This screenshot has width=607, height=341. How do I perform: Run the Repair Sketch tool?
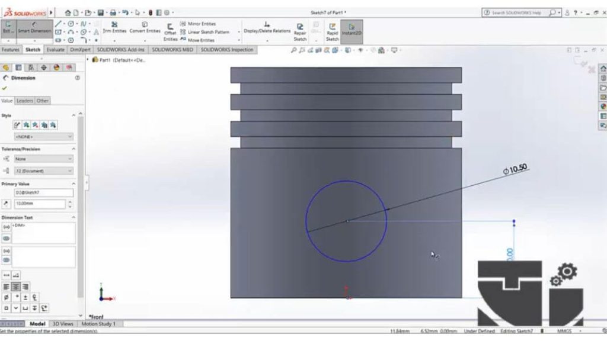[300, 28]
